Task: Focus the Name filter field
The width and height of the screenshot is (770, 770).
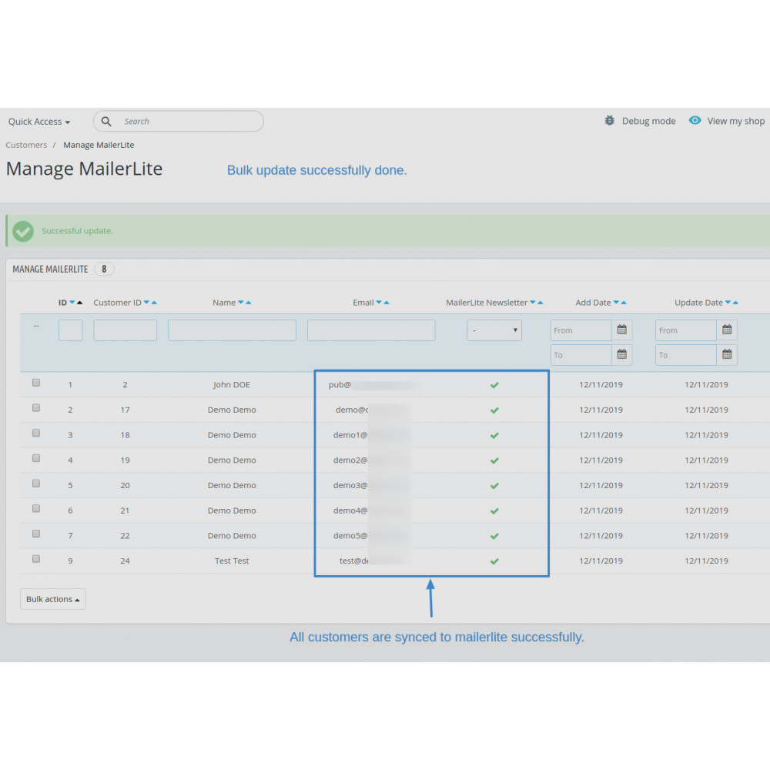Action: [x=232, y=330]
